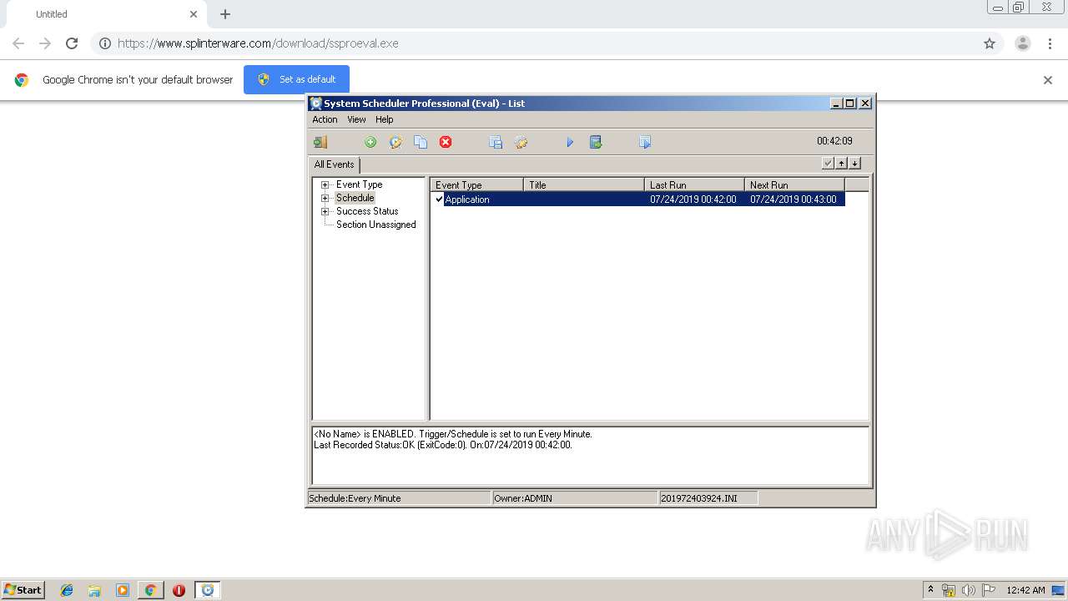
Task: Click System Scheduler taskbar button
Action: tap(208, 590)
